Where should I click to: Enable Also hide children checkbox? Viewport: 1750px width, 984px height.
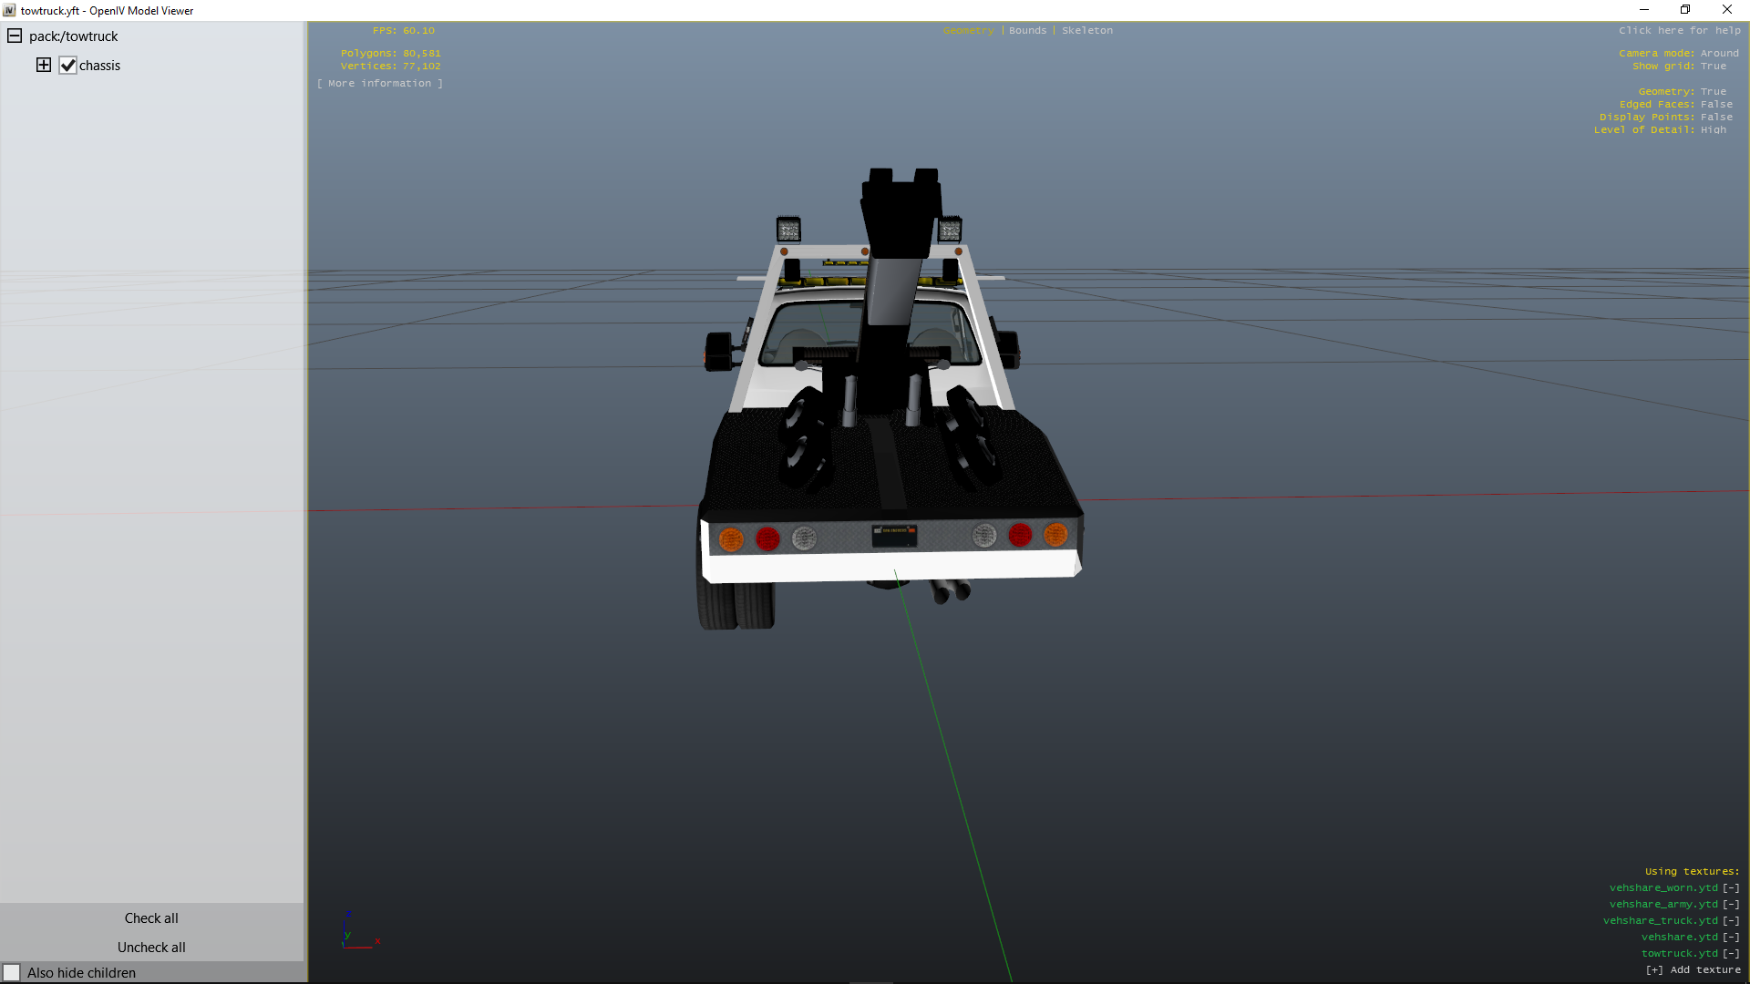pyautogui.click(x=12, y=972)
